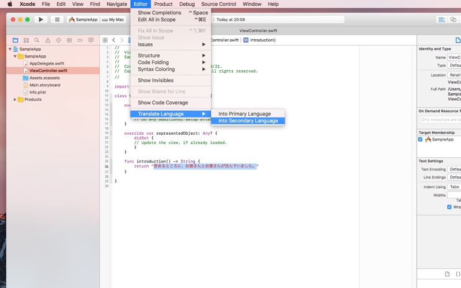Go back with the left chevron

click(x=114, y=40)
